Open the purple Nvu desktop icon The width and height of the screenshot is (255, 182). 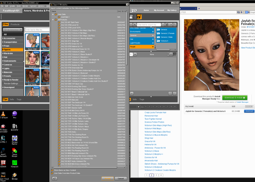[14, 115]
